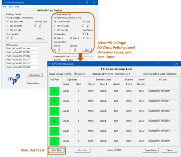The width and height of the screenshot is (181, 157).
Task: Click the green Test Port 1 indicator
Action: point(54,91)
